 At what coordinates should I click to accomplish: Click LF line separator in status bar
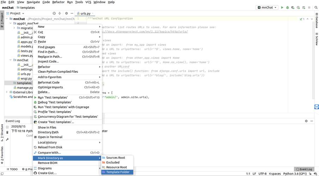[254, 174]
